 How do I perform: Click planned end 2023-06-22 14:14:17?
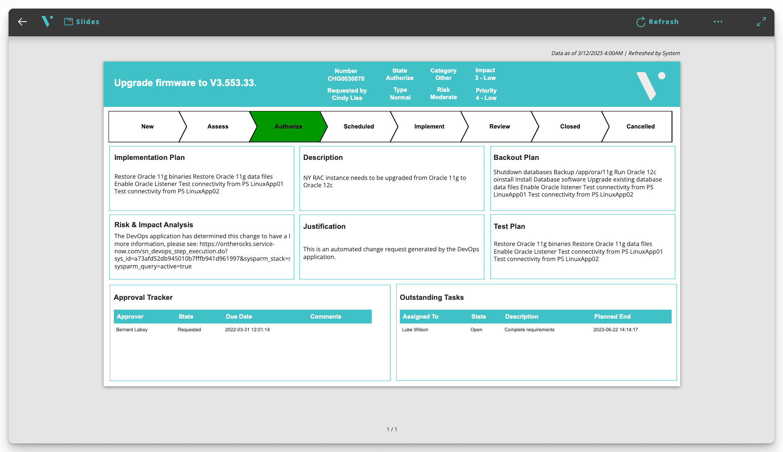click(x=615, y=330)
